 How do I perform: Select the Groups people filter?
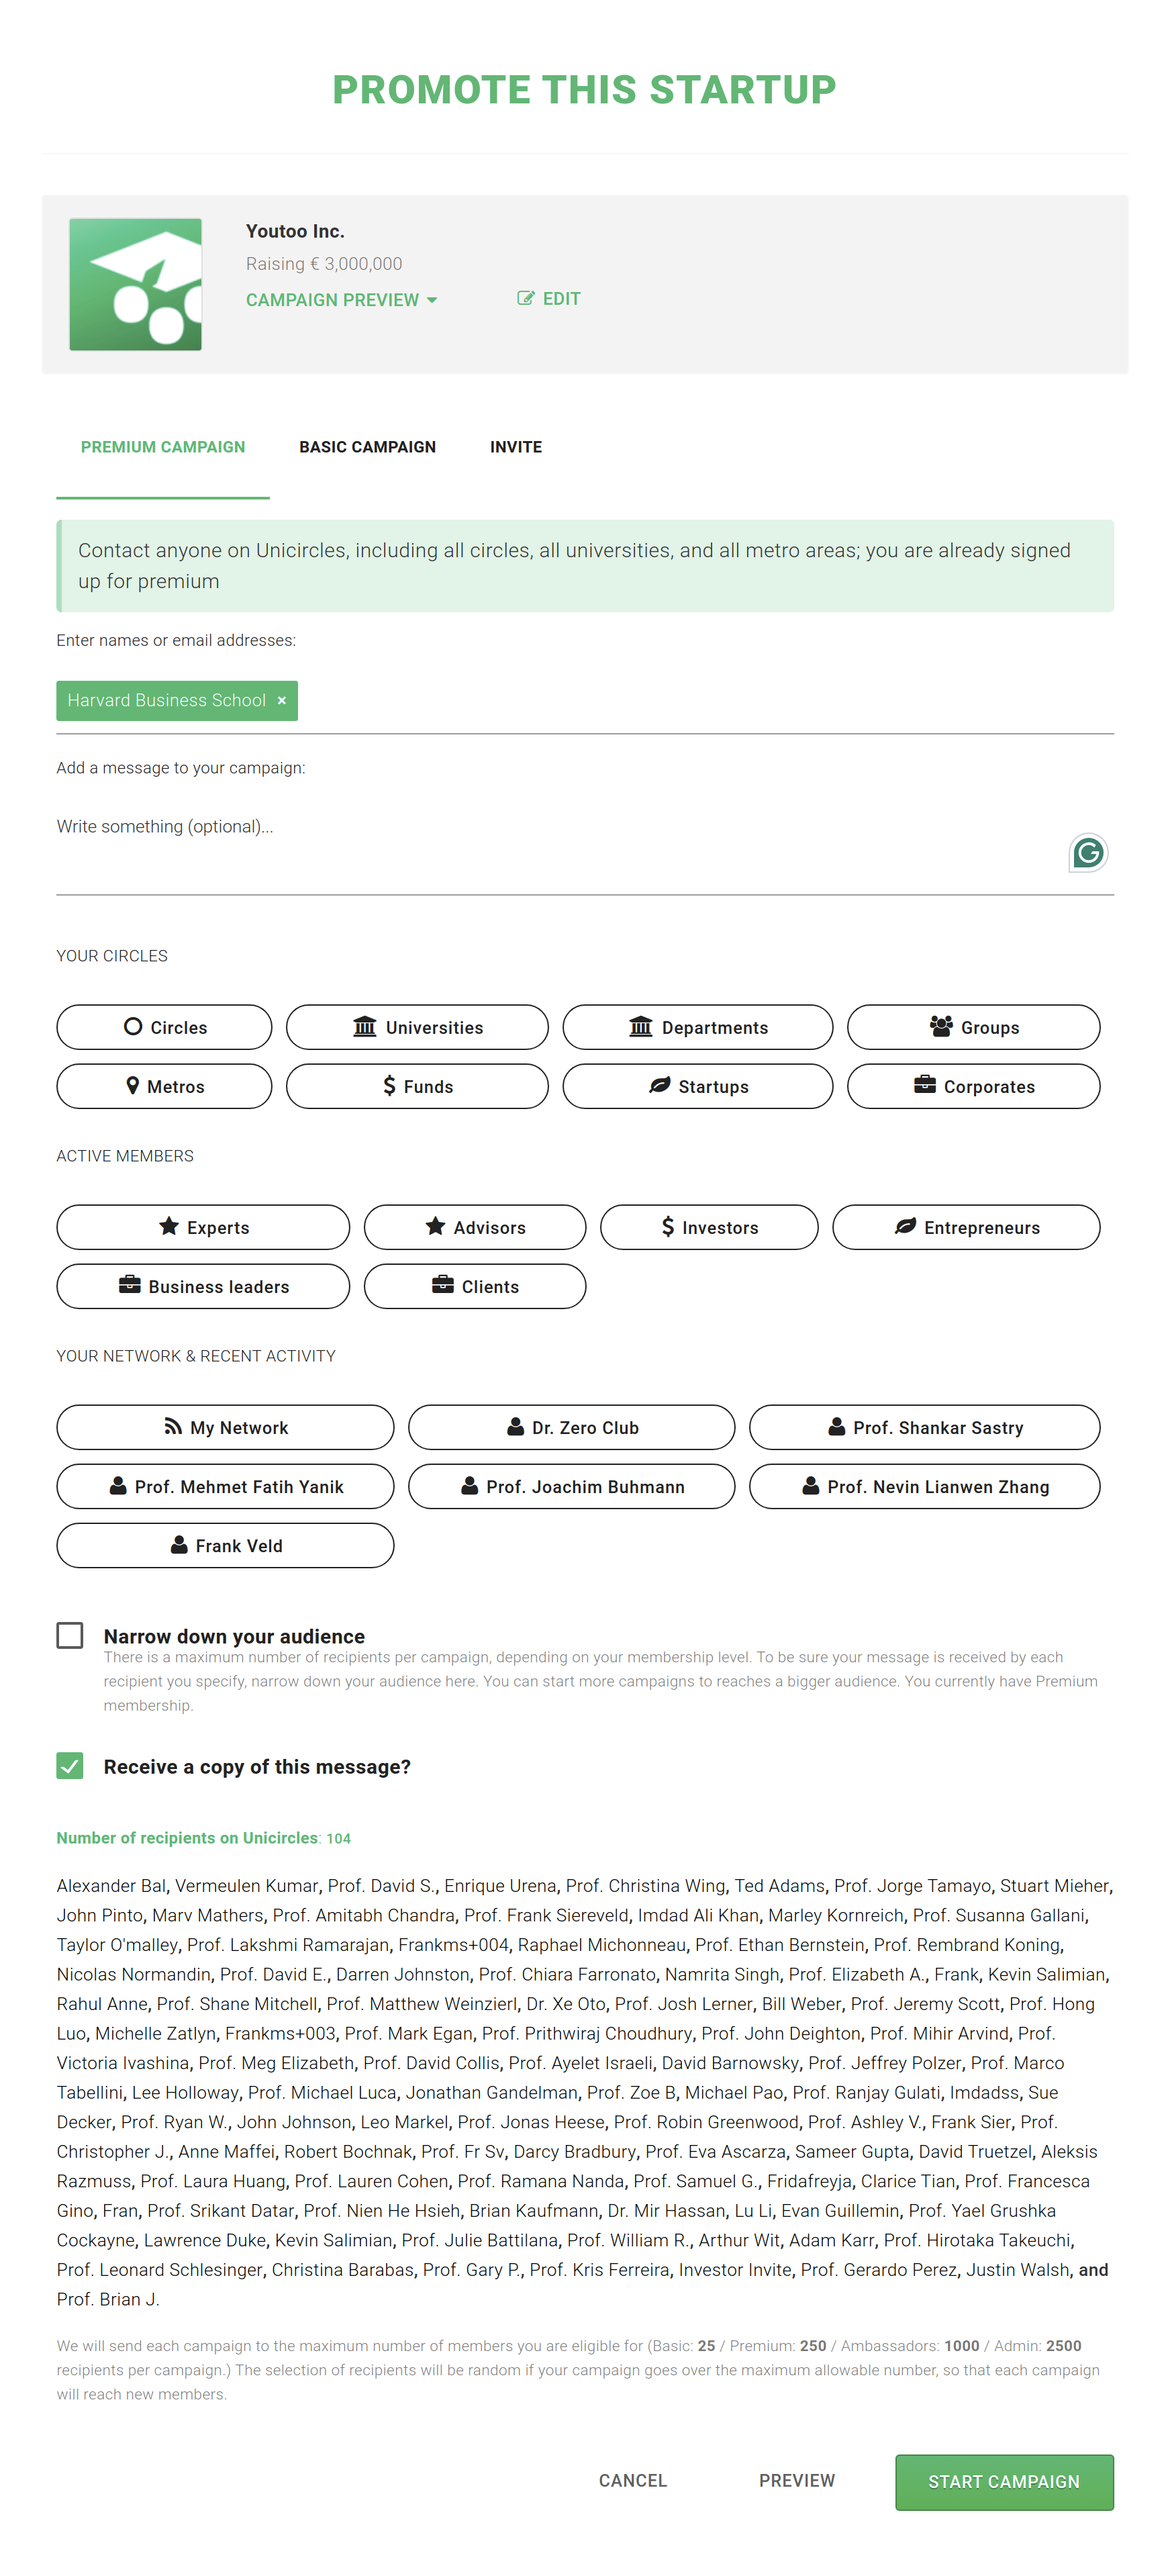973,1027
